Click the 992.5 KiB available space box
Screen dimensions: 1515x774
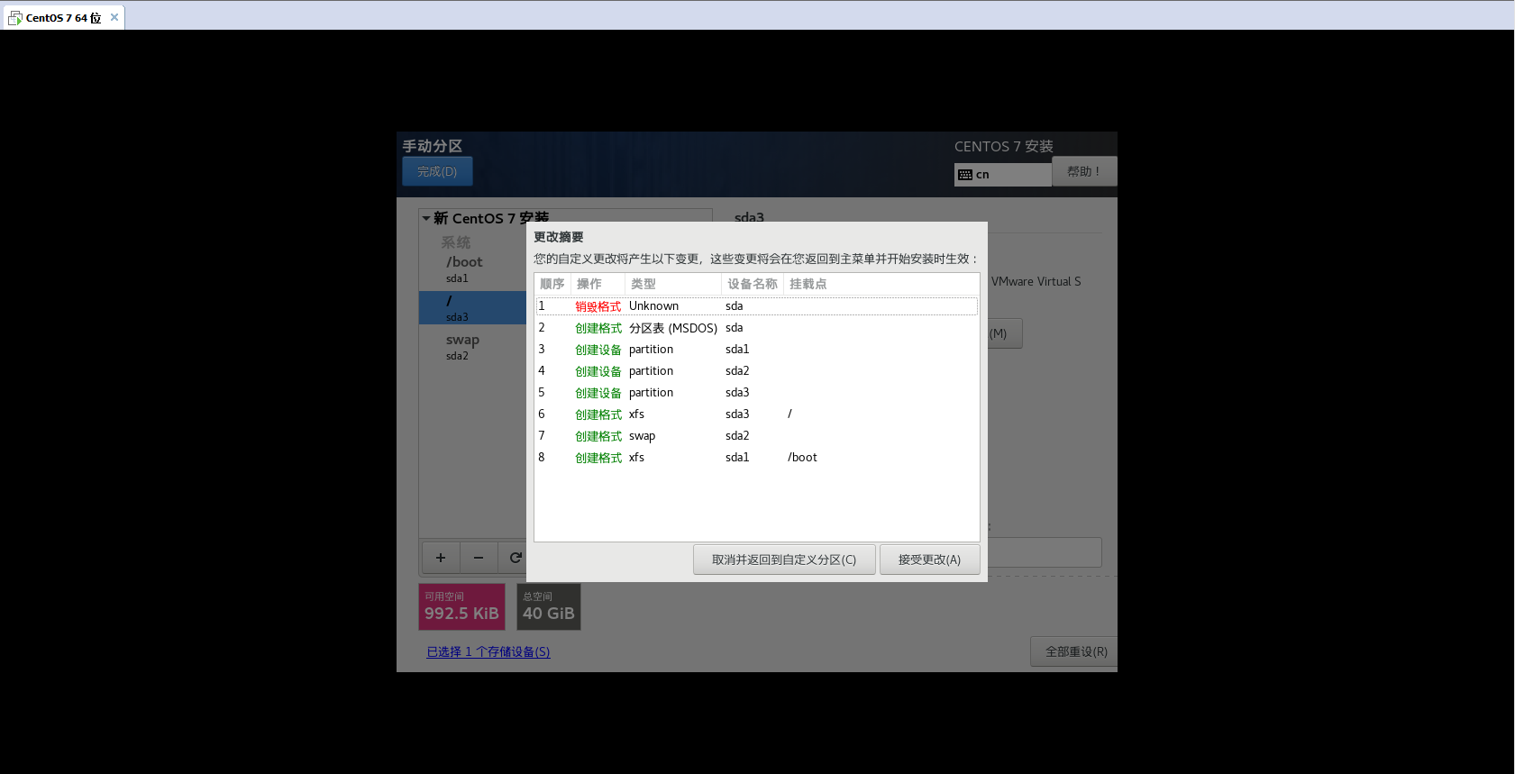tap(461, 606)
